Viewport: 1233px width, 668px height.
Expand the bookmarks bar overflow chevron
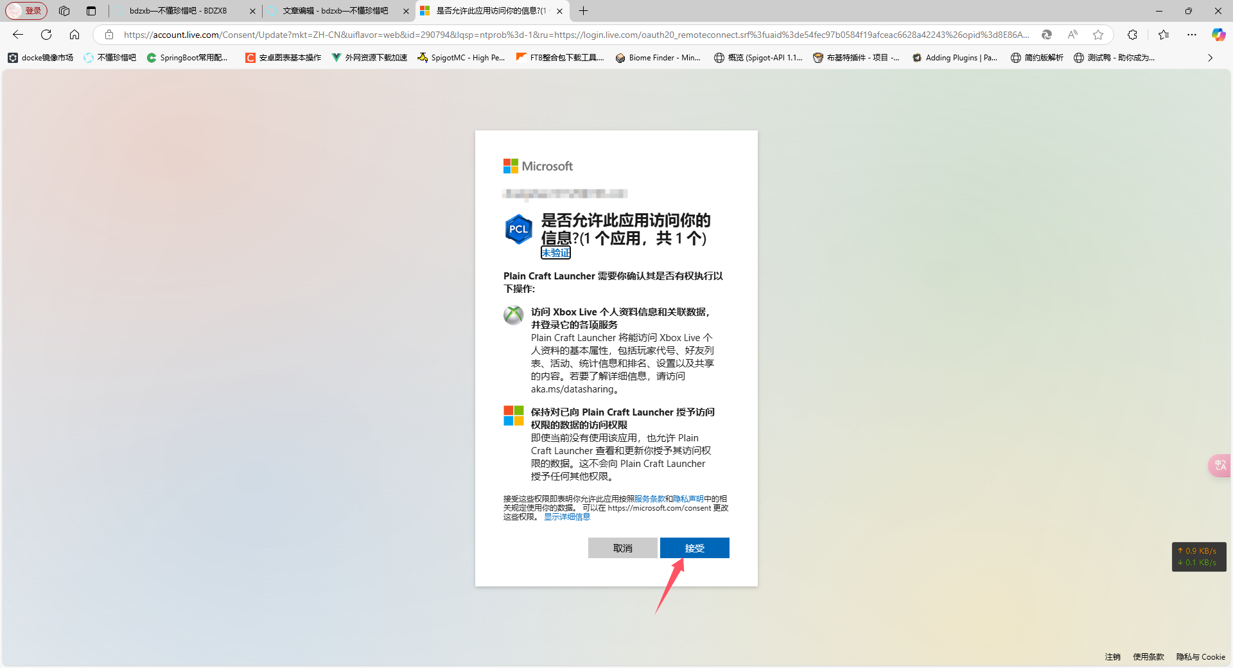(x=1210, y=58)
